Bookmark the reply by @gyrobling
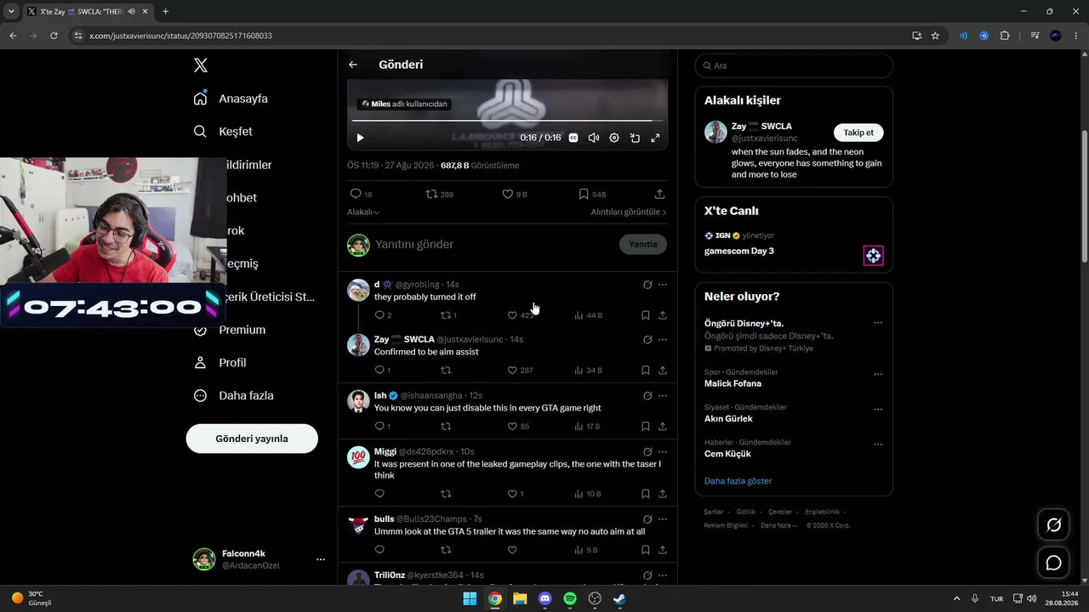The width and height of the screenshot is (1089, 612). (646, 315)
